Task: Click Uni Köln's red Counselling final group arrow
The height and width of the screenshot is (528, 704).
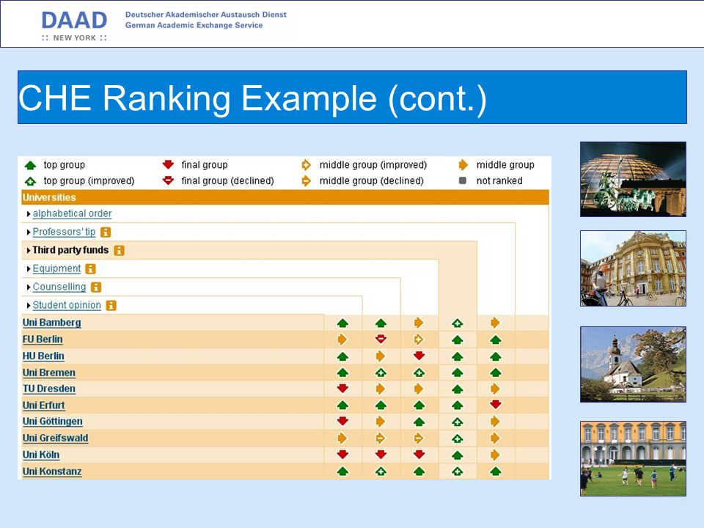Action: click(x=381, y=455)
